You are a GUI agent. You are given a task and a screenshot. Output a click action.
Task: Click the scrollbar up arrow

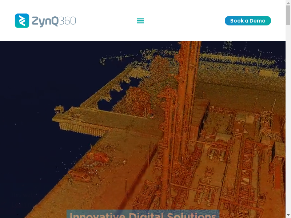(288, 3)
